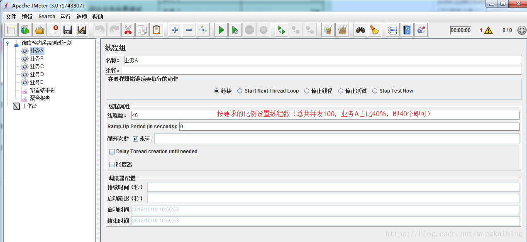The image size is (527, 242).
Task: Reset search with the brush icon
Action: (x=375, y=30)
